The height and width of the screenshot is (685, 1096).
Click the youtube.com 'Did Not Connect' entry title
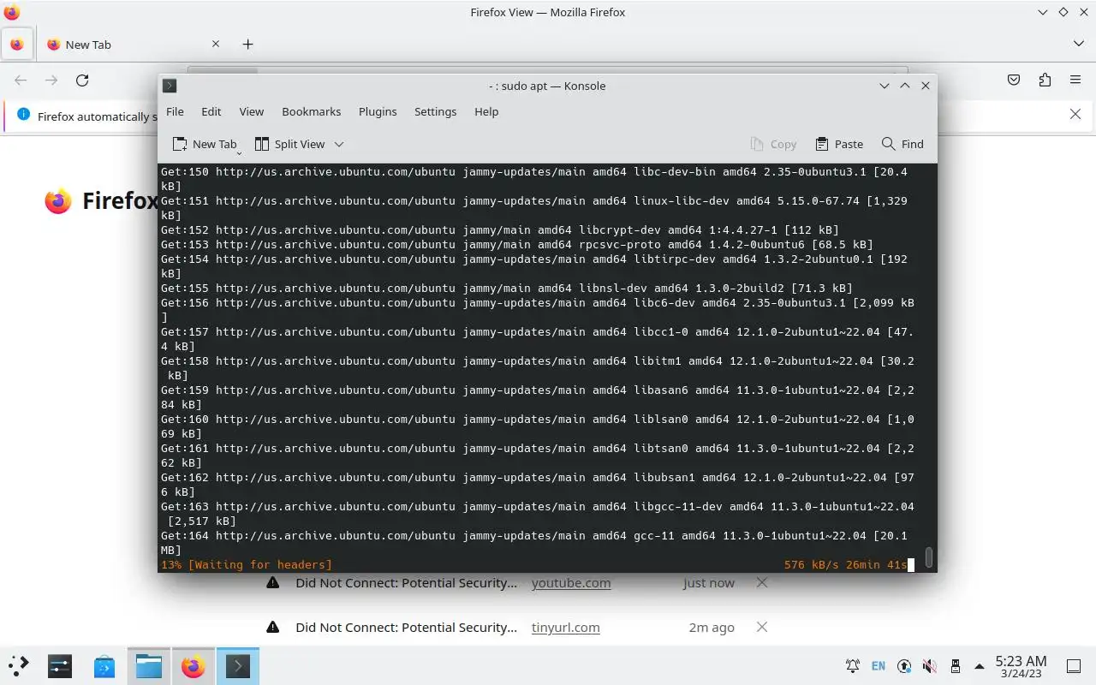click(406, 583)
